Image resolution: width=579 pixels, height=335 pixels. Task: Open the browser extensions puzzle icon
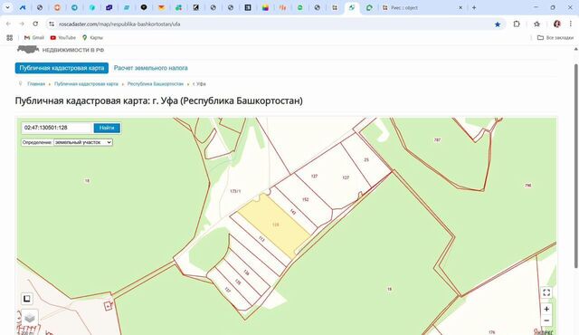click(x=517, y=24)
